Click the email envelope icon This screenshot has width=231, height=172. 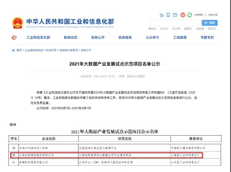tap(175, 15)
